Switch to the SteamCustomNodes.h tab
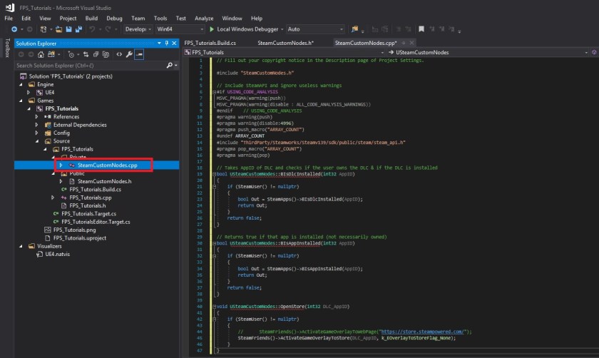The width and height of the screenshot is (599, 358). (286, 44)
